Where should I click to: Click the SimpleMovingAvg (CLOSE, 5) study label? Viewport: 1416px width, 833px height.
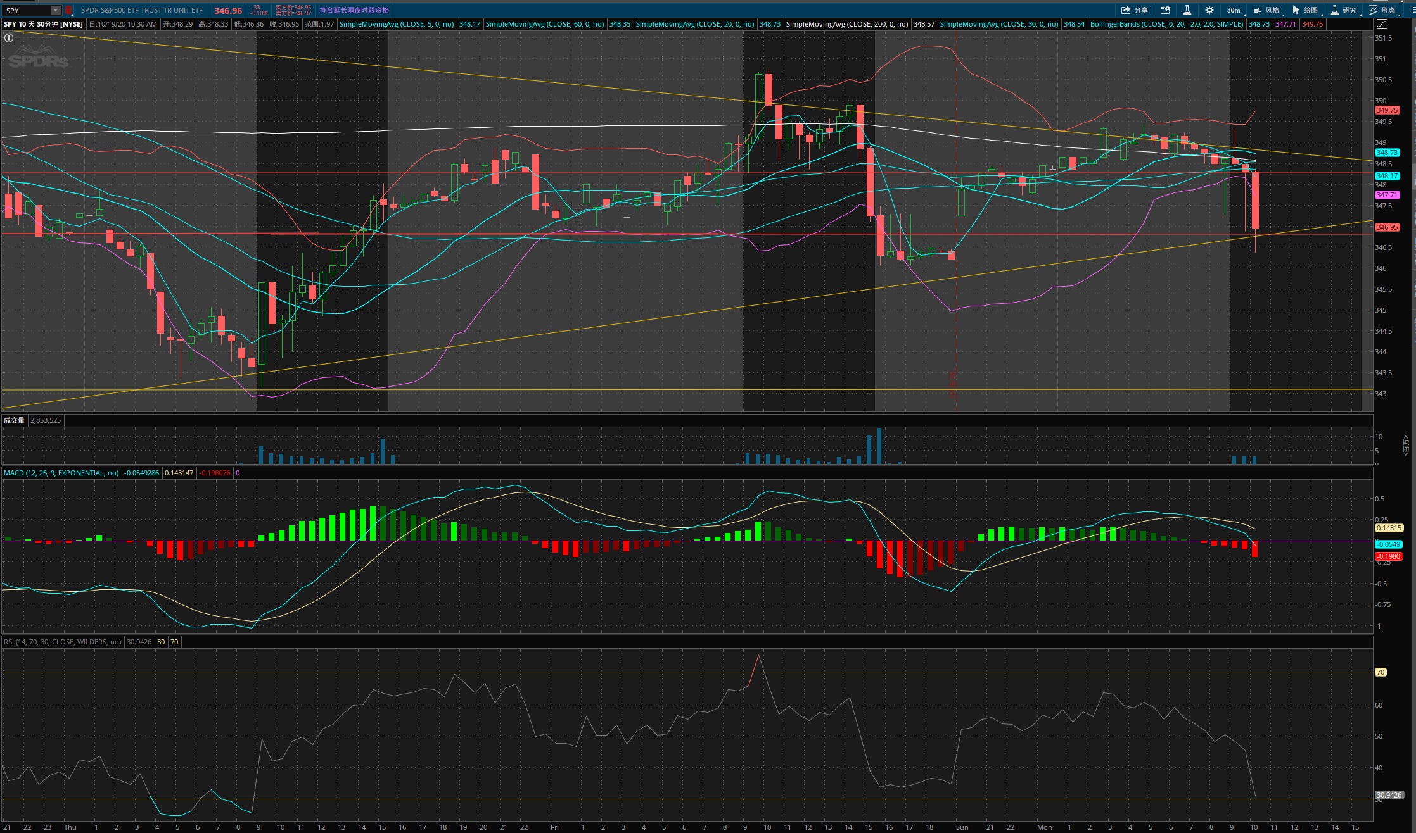[x=397, y=24]
